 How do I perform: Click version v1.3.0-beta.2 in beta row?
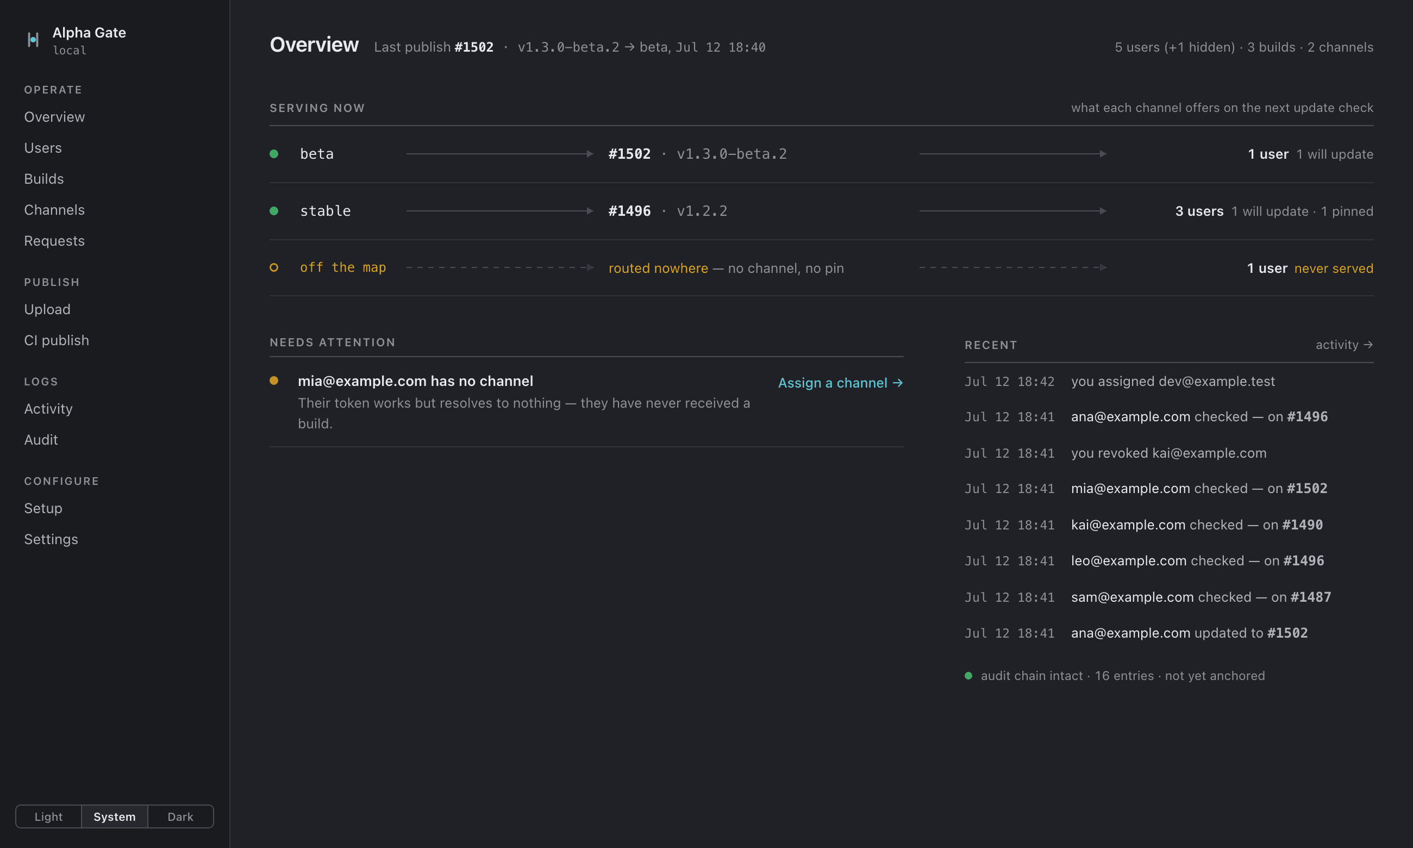click(x=731, y=154)
